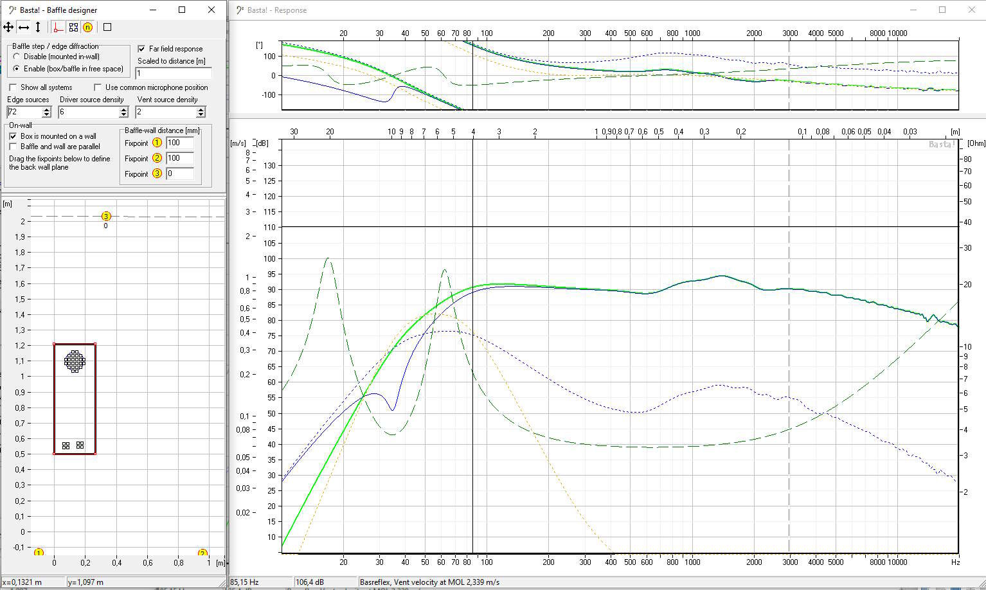Click driver cluster on the baffle
The width and height of the screenshot is (986, 590).
pyautogui.click(x=75, y=361)
